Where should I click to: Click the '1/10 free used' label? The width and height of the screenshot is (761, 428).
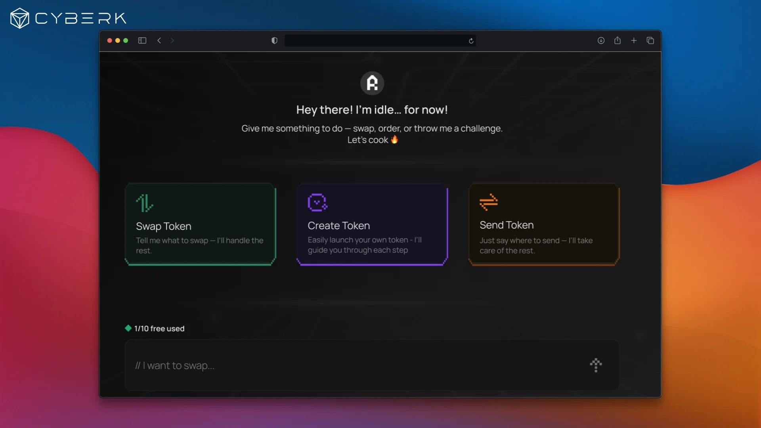(x=159, y=328)
